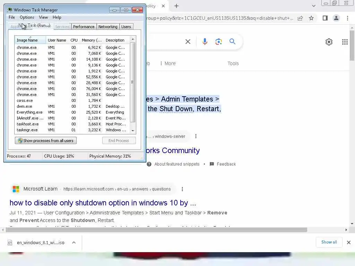This screenshot has width=355, height=266.
Task: Open the Community result title link
Action: [x=173, y=151]
